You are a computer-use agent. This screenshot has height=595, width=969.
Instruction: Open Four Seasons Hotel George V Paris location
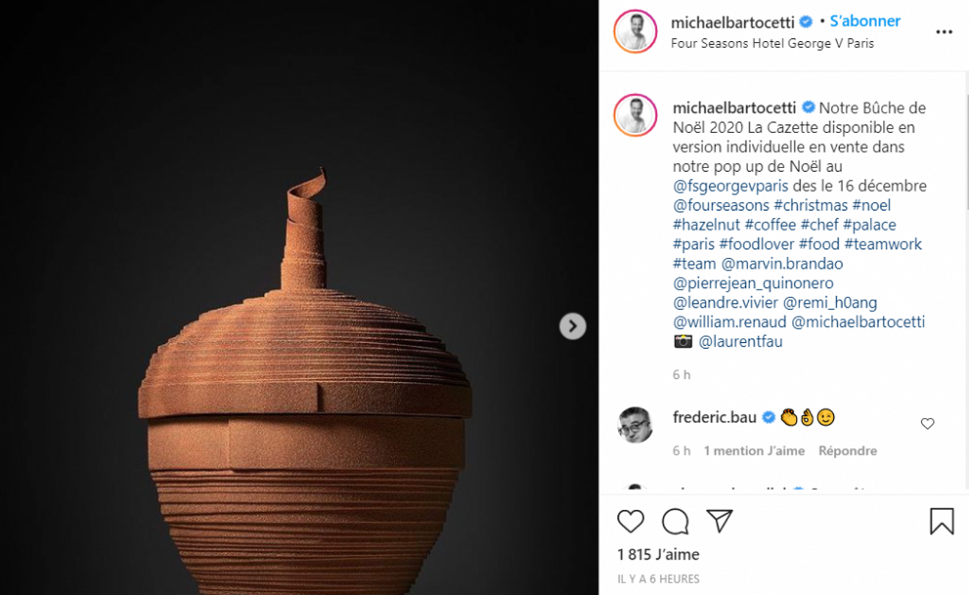[772, 43]
